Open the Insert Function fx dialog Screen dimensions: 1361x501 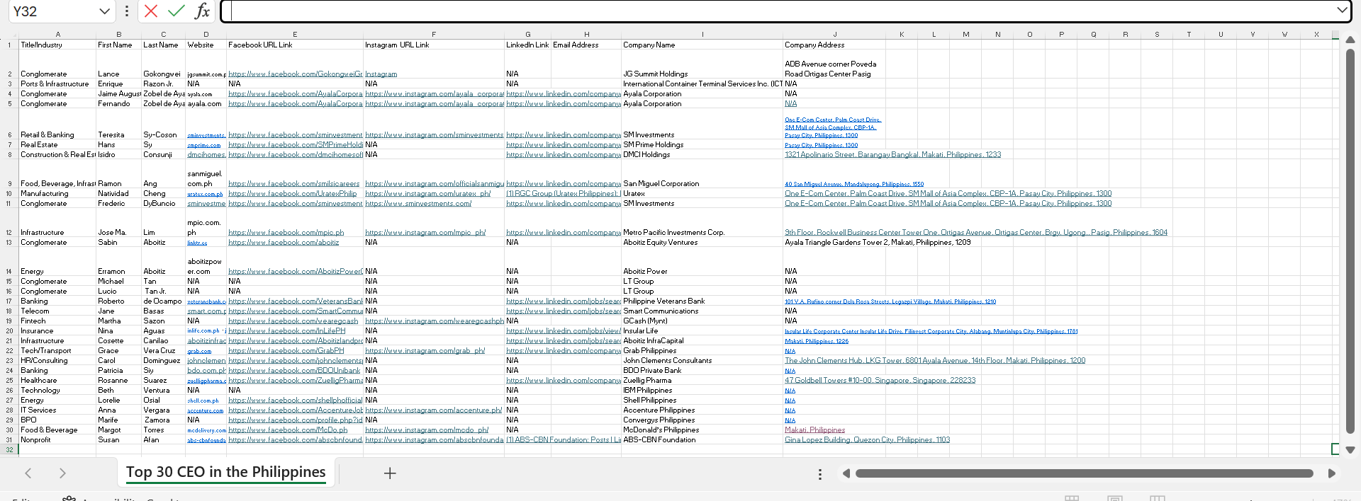(x=202, y=11)
